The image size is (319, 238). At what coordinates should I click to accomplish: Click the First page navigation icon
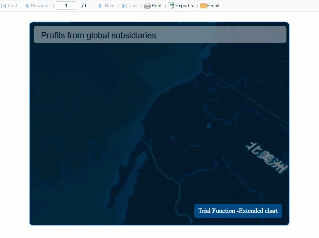pyautogui.click(x=3, y=5)
